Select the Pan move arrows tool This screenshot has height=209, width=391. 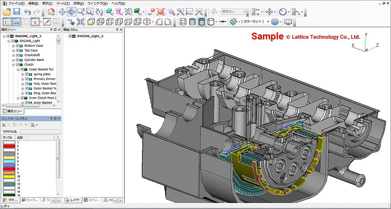62,12
